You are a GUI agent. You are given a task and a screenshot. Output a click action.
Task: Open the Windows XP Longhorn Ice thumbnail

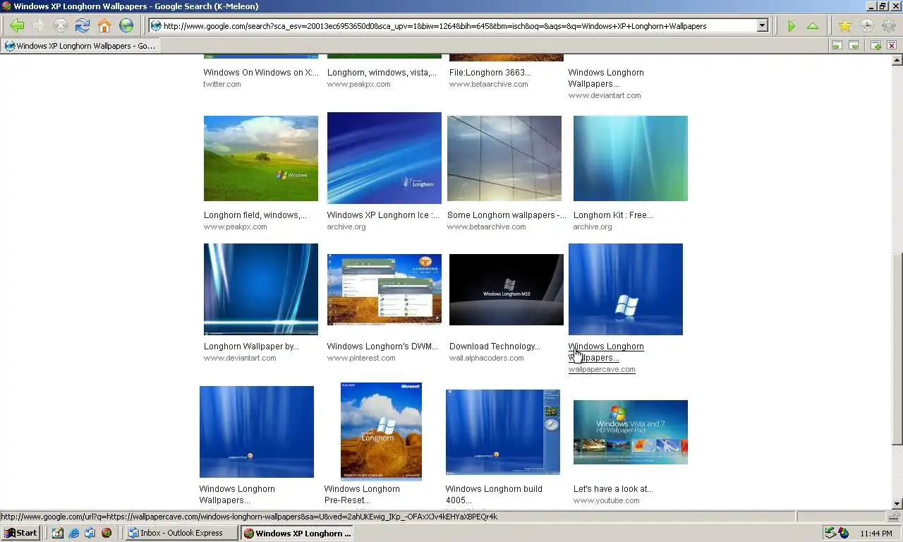point(384,158)
